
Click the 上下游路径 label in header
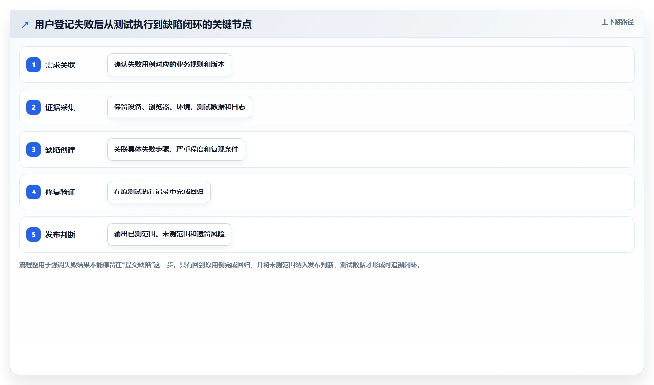[x=617, y=22]
